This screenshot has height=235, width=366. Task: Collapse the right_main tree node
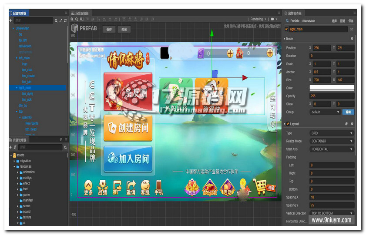tap(17, 88)
